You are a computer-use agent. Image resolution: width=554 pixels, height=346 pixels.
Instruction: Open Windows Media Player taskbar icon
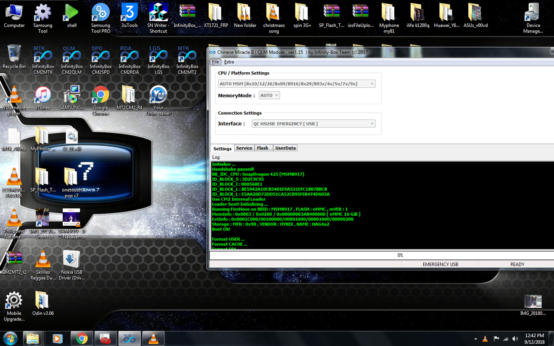58,338
